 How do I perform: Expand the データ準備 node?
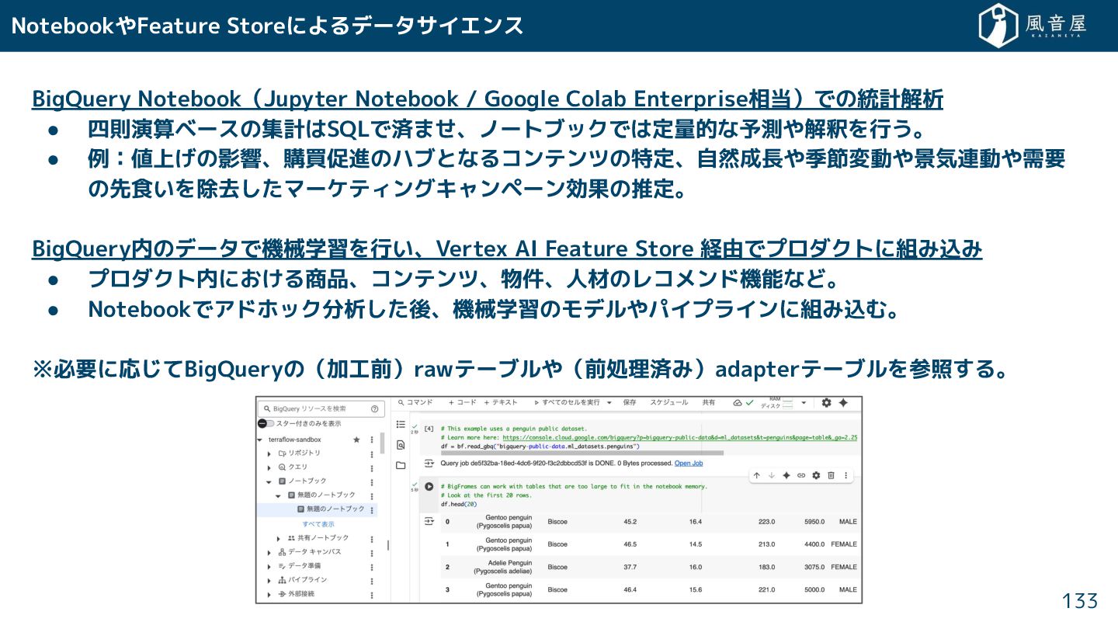(269, 566)
